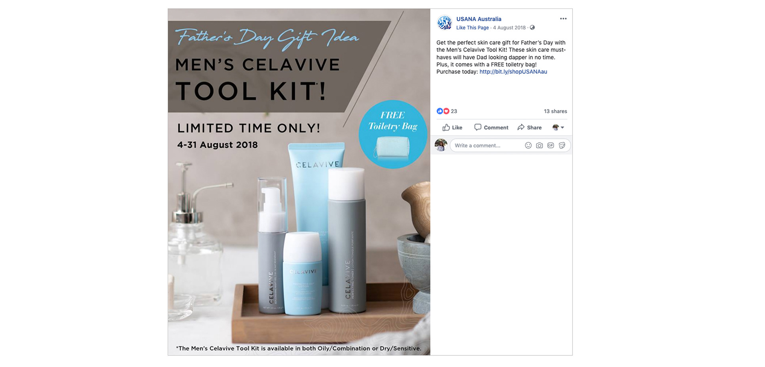Image resolution: width=765 pixels, height=367 pixels.
Task: Click Like This Page link
Action: pos(473,27)
